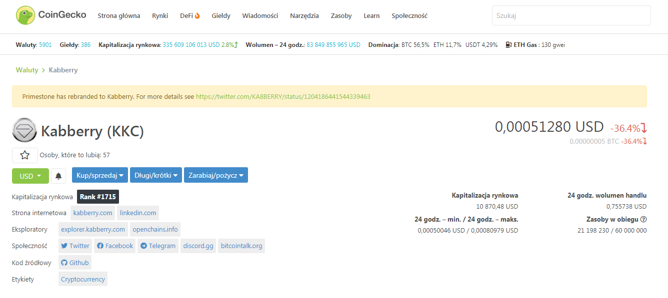Open the Telegram community link

tap(158, 246)
